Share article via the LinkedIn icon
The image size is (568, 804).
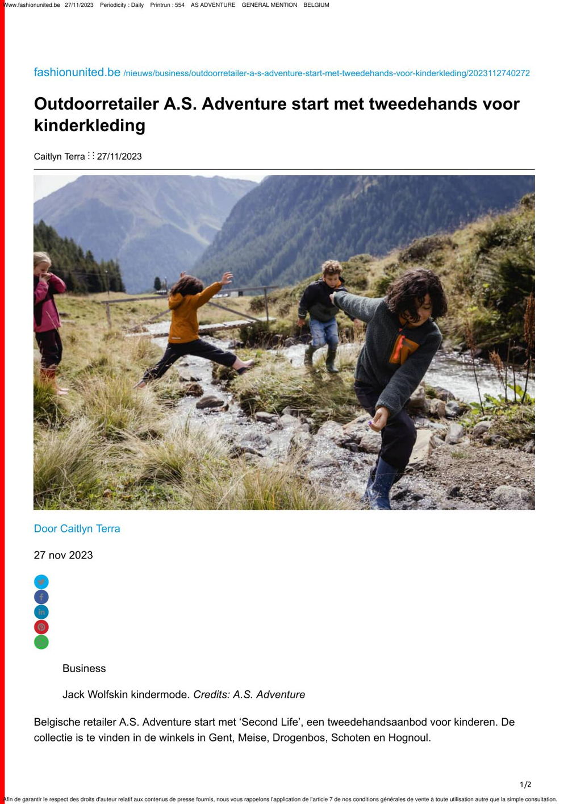pyautogui.click(x=41, y=612)
